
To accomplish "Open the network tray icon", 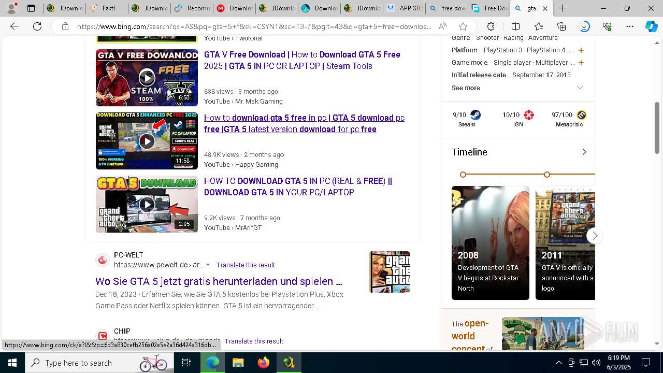I will (x=584, y=363).
